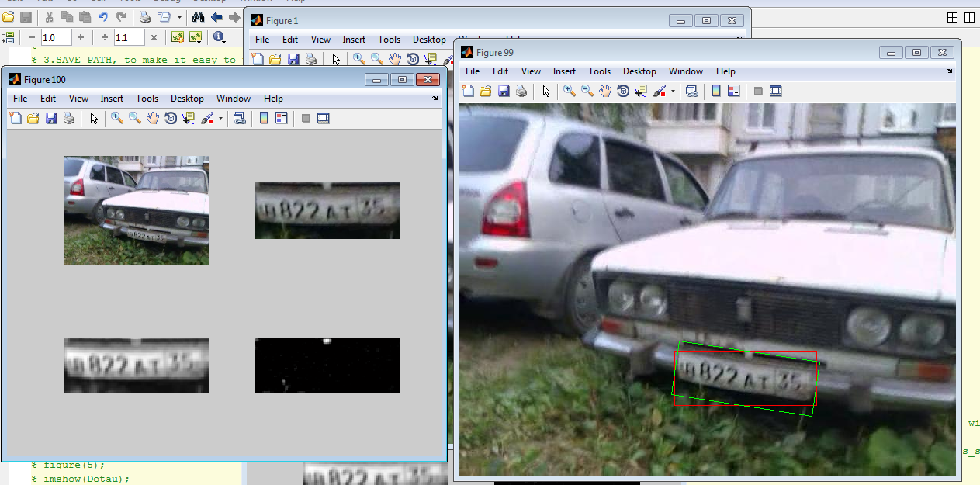The height and width of the screenshot is (485, 980).
Task: Click the black binary subplot in Figure 100
Action: [327, 365]
